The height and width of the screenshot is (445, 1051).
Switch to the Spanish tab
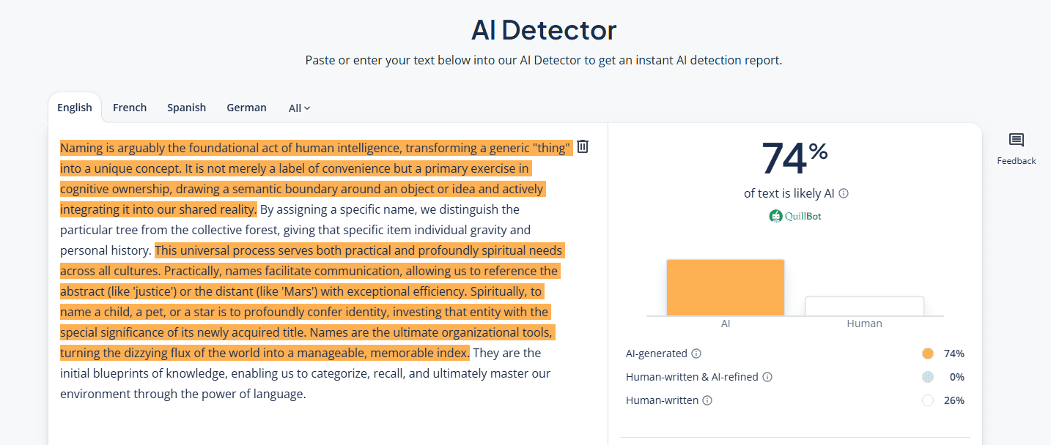pyautogui.click(x=186, y=108)
